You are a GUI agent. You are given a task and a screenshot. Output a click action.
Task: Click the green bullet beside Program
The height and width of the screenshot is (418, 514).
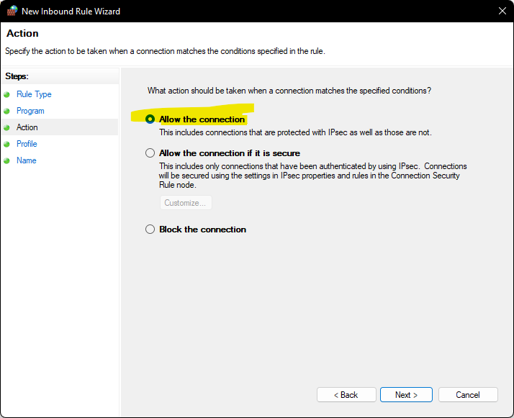[6, 111]
